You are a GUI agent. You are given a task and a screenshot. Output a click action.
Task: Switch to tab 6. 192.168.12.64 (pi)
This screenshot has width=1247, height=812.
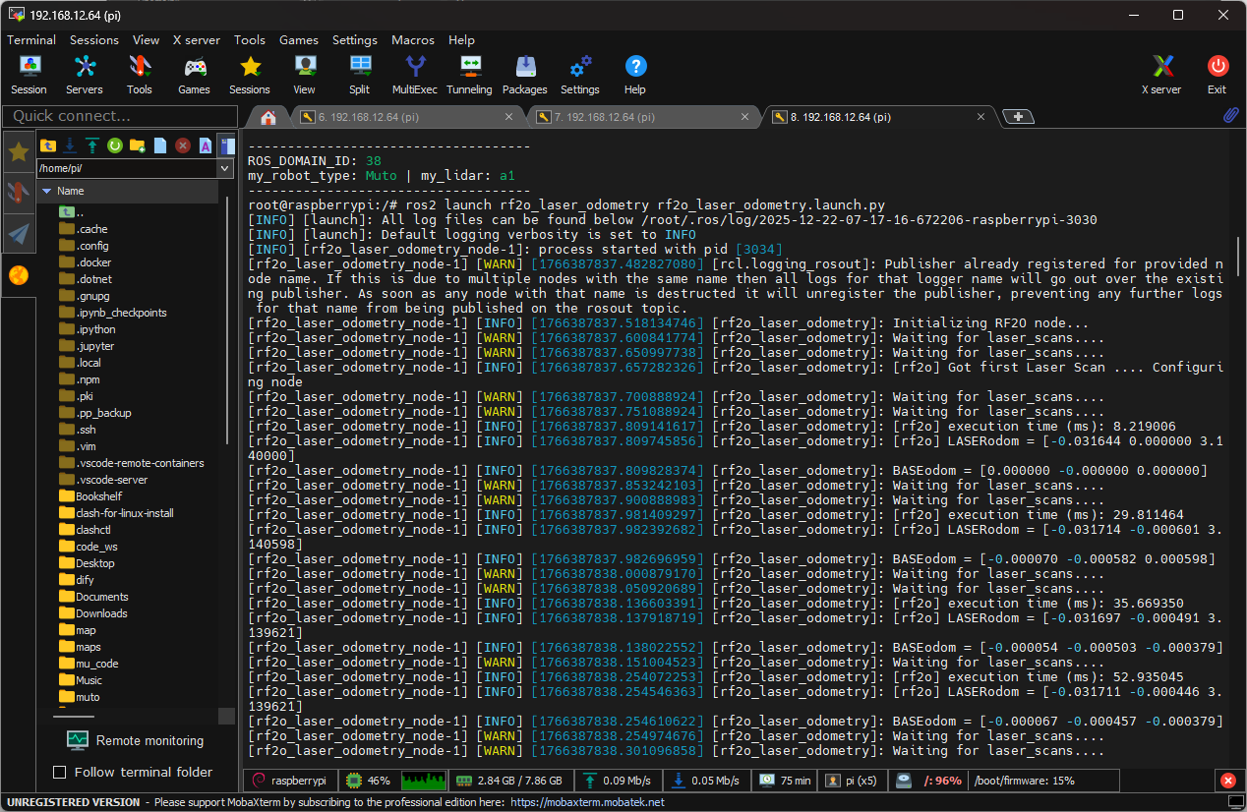(x=406, y=117)
